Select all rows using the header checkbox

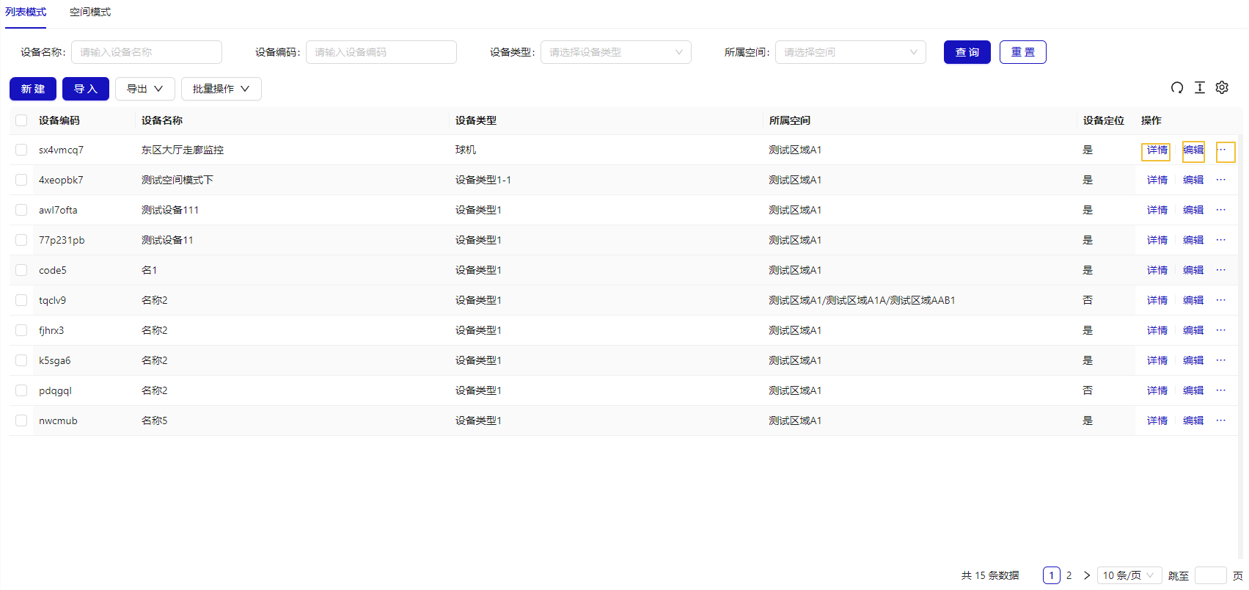click(21, 120)
